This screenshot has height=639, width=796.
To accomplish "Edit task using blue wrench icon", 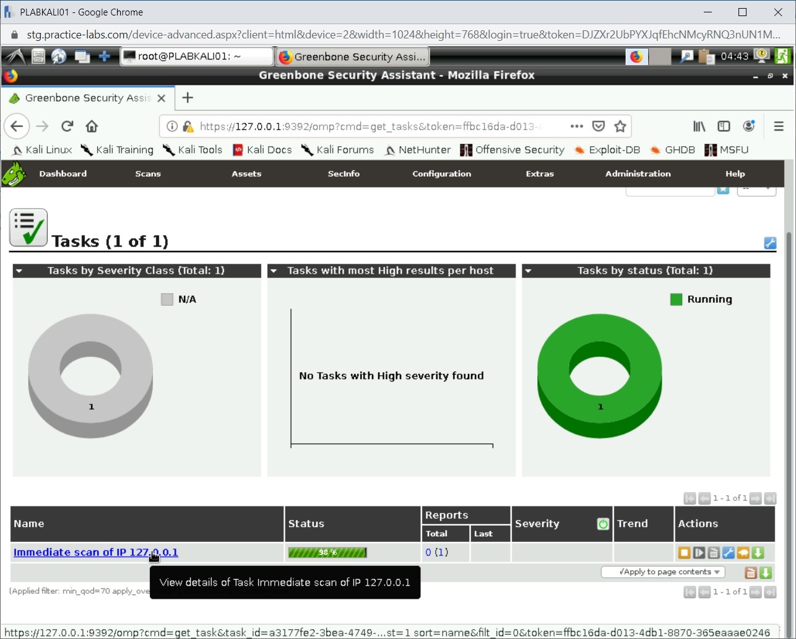I will (x=729, y=553).
